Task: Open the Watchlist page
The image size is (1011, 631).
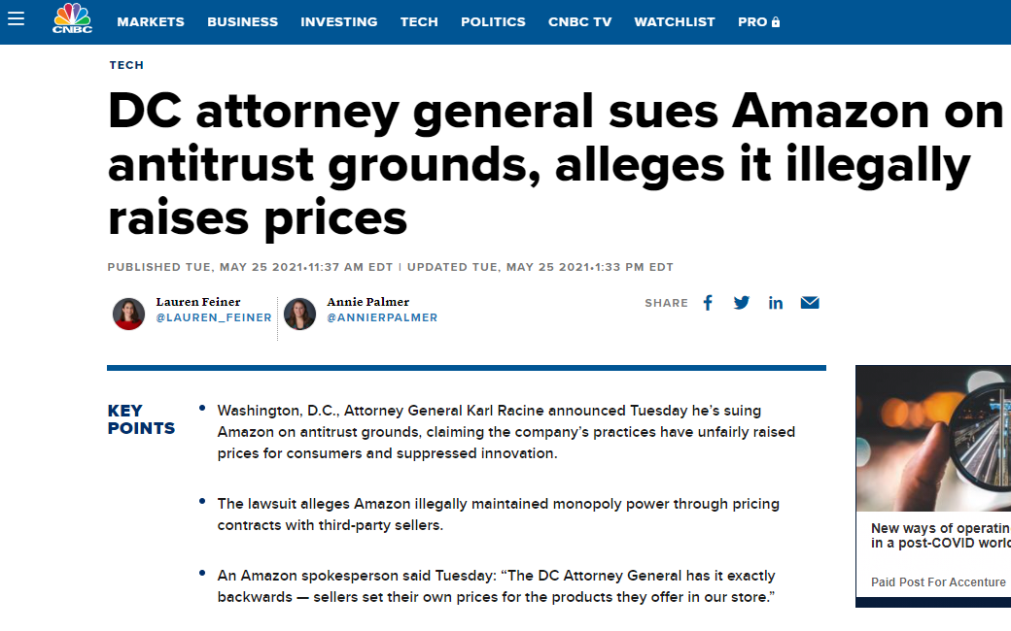Action: 675,22
